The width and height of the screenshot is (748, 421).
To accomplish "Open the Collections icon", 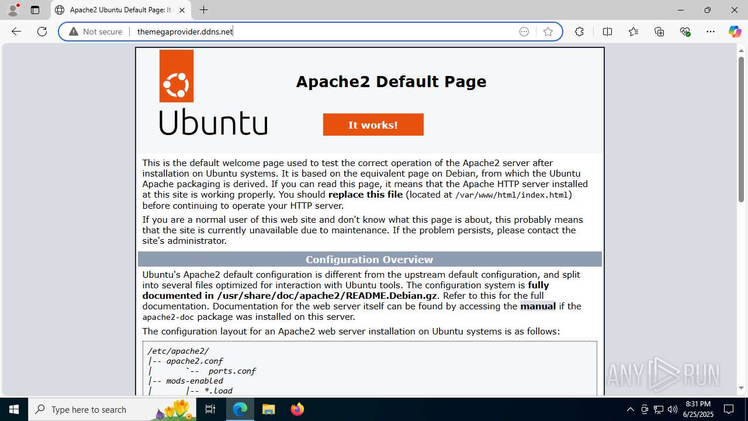I will pos(659,32).
